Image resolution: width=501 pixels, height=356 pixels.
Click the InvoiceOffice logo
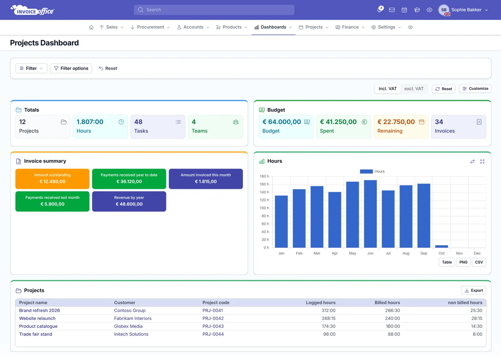coord(32,10)
